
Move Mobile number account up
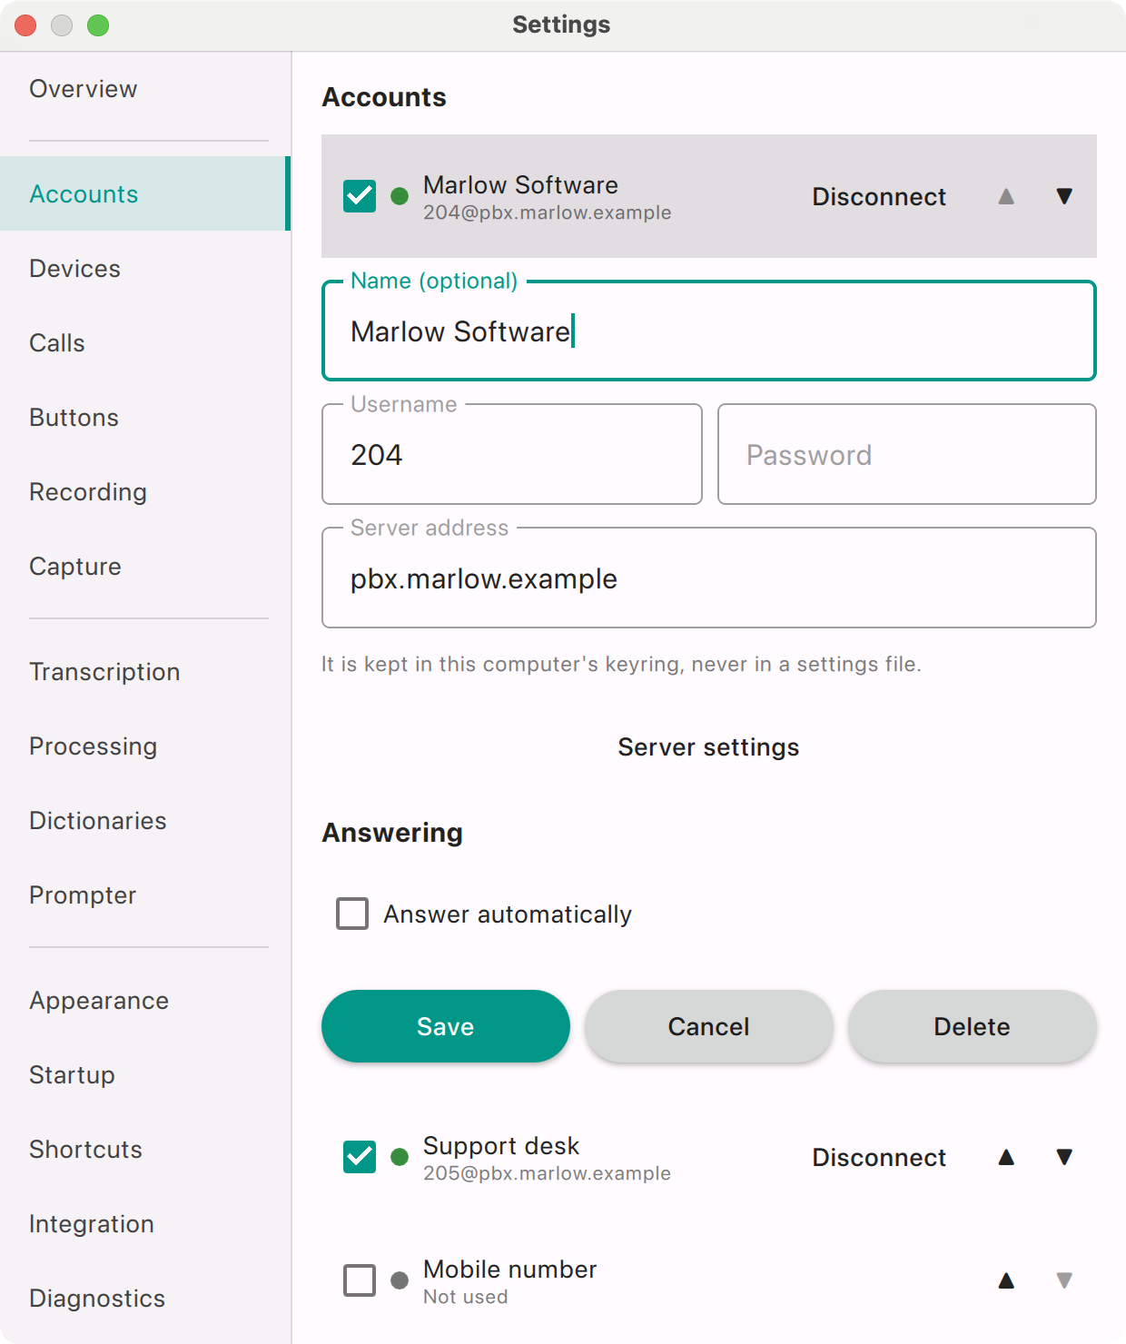tap(1006, 1280)
